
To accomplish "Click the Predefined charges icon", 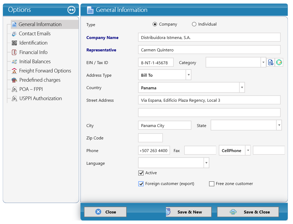I will 14,80.
